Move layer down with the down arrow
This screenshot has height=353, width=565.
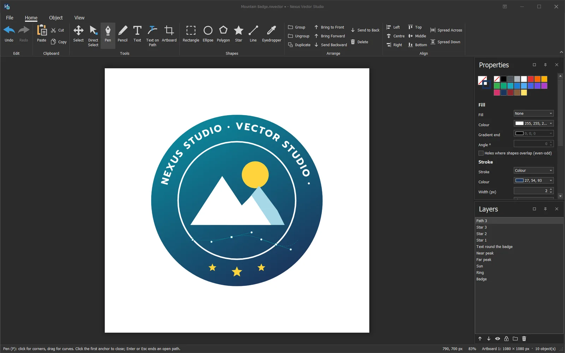[x=489, y=339]
